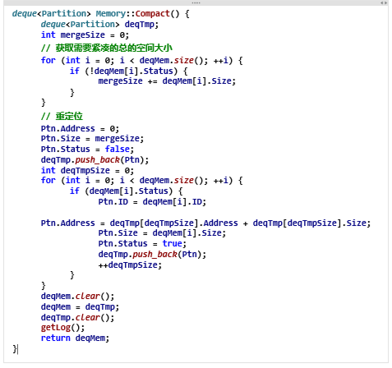Click the dotted grip handle in header bar

pyautogui.click(x=196, y=2)
